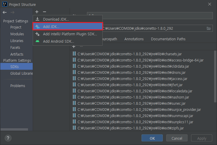Click the back navigation arrow
The image size is (217, 145).
click(x=4, y=12)
